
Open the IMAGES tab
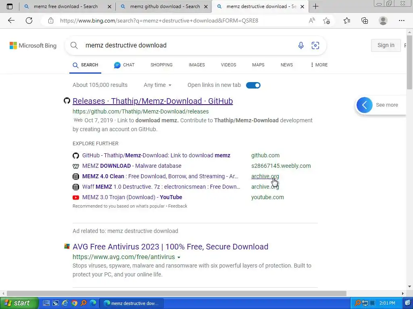click(197, 65)
